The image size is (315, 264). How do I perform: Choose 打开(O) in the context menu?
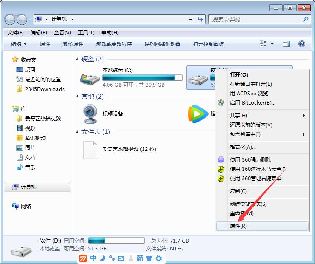click(262, 75)
